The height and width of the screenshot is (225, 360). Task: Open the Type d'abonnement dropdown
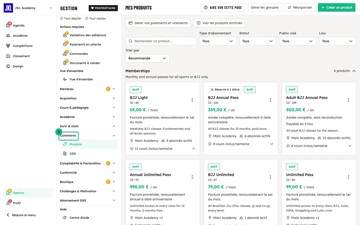(x=218, y=41)
